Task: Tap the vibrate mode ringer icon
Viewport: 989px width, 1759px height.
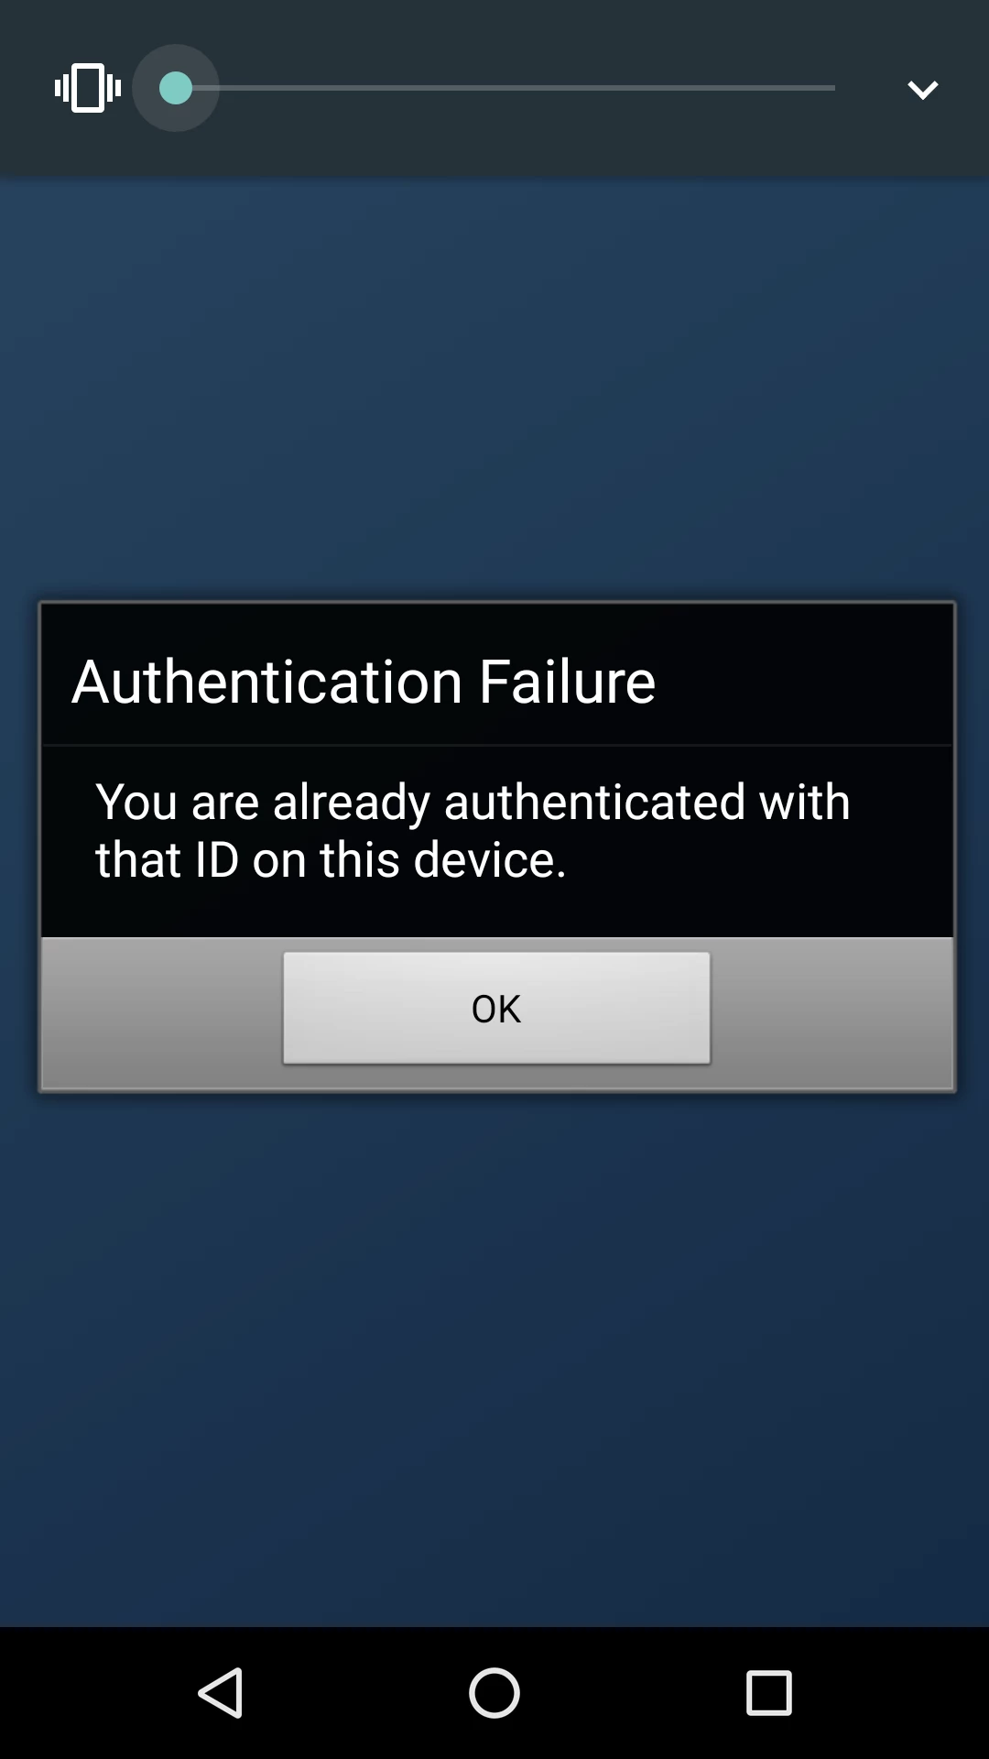Action: pos(88,88)
